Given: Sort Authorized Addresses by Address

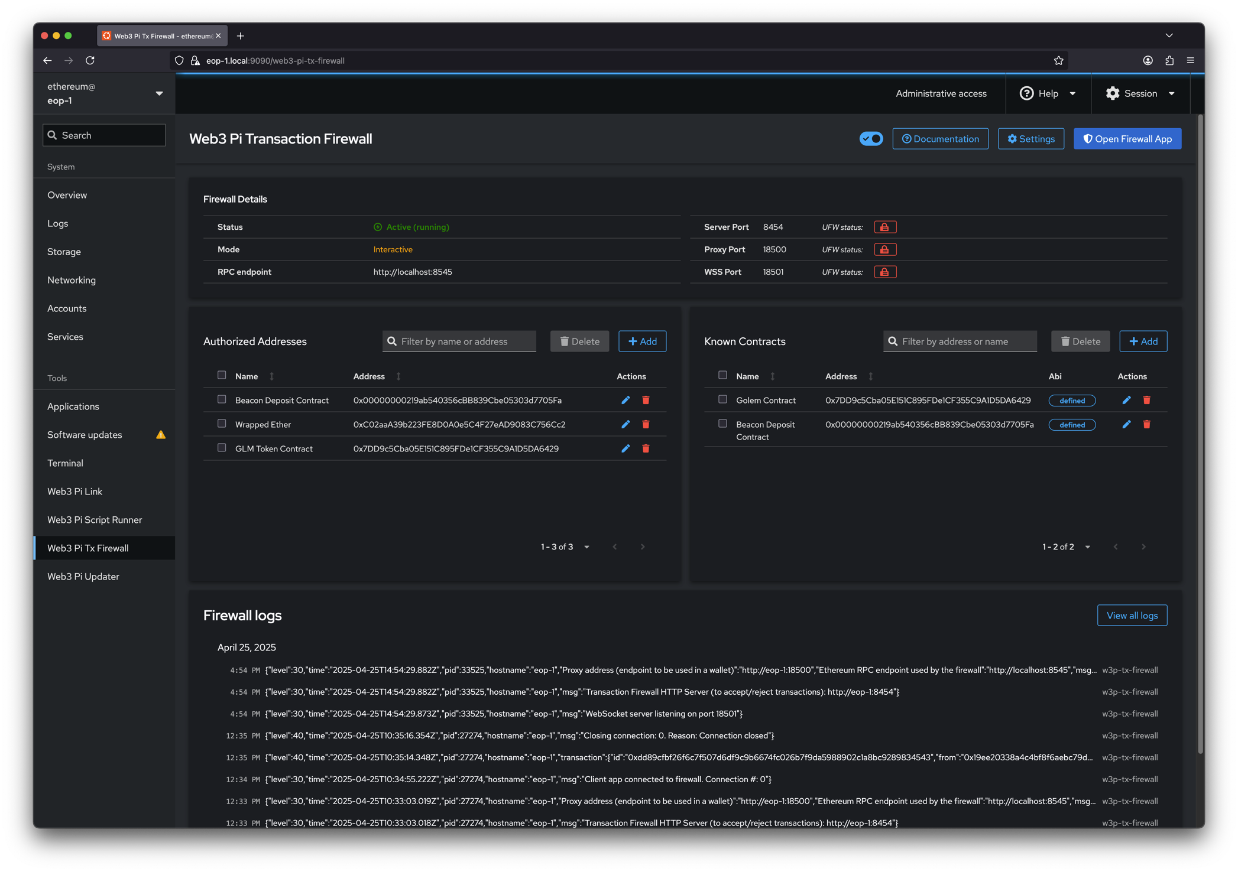Looking at the screenshot, I should coord(398,376).
